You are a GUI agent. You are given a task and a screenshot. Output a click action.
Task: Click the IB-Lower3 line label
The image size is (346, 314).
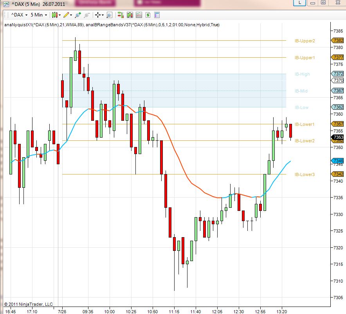305,174
